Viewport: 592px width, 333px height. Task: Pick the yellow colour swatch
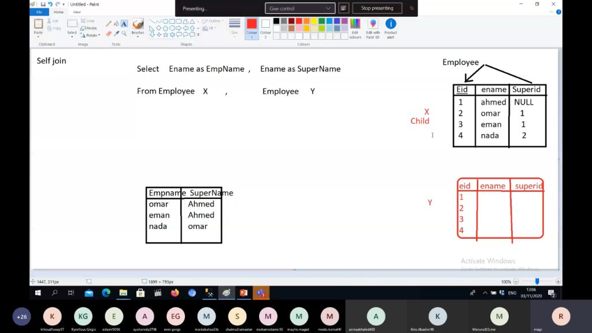click(x=314, y=21)
